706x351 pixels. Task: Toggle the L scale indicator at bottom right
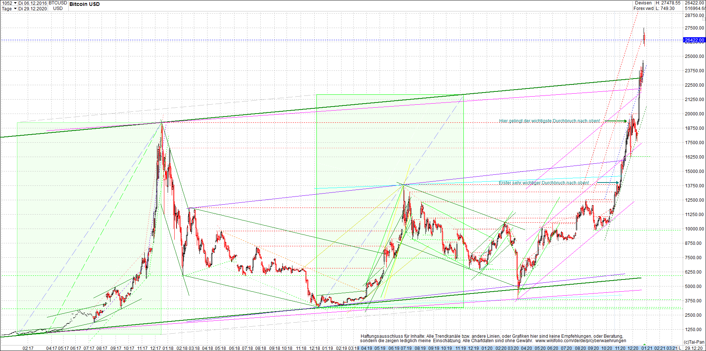(680, 348)
